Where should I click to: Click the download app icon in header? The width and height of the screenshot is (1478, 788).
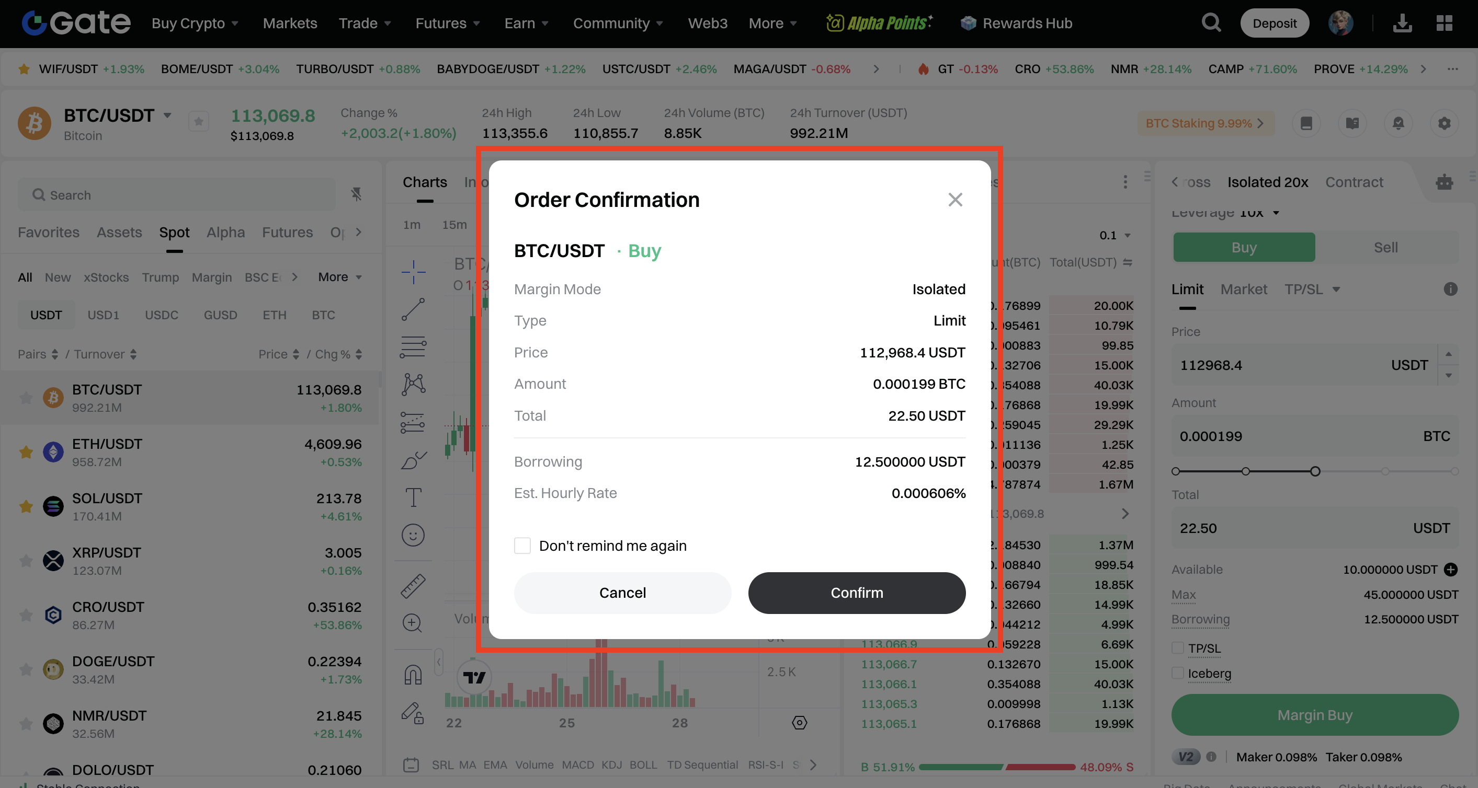point(1402,23)
